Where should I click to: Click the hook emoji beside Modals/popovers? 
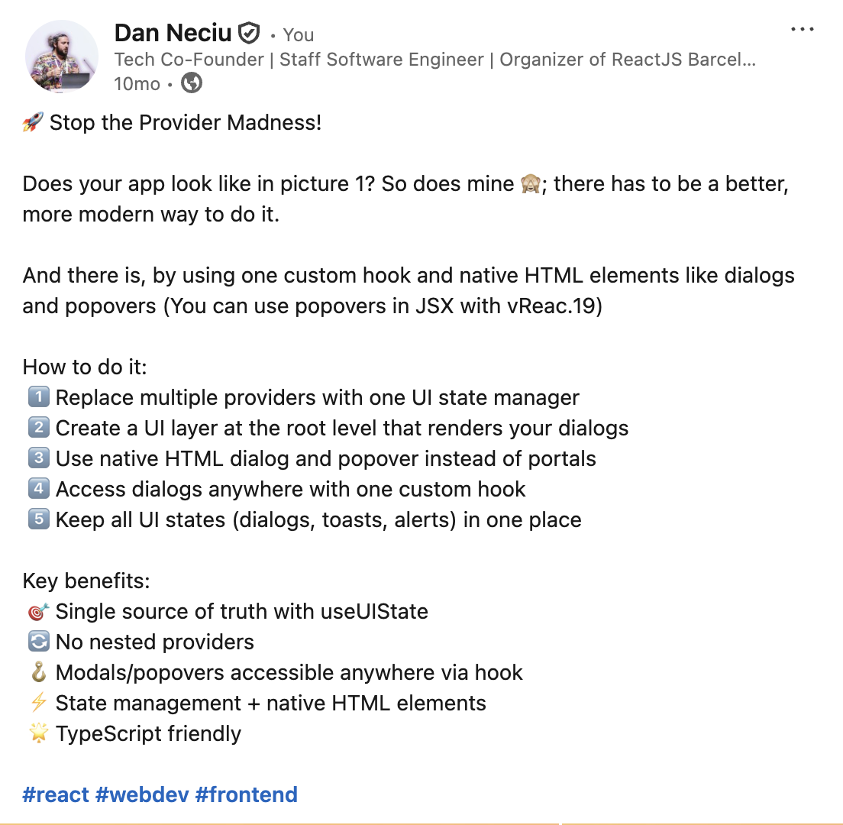pos(37,672)
